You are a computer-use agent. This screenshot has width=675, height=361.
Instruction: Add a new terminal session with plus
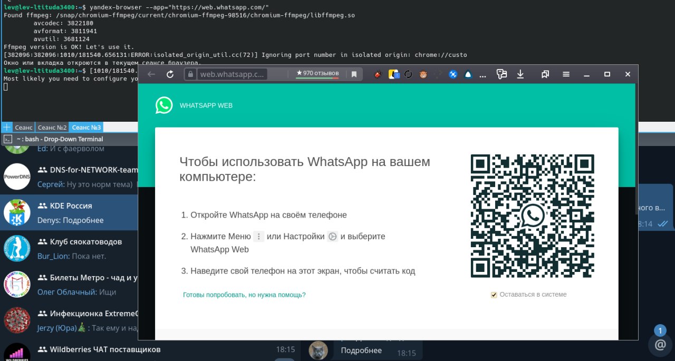(x=6, y=127)
